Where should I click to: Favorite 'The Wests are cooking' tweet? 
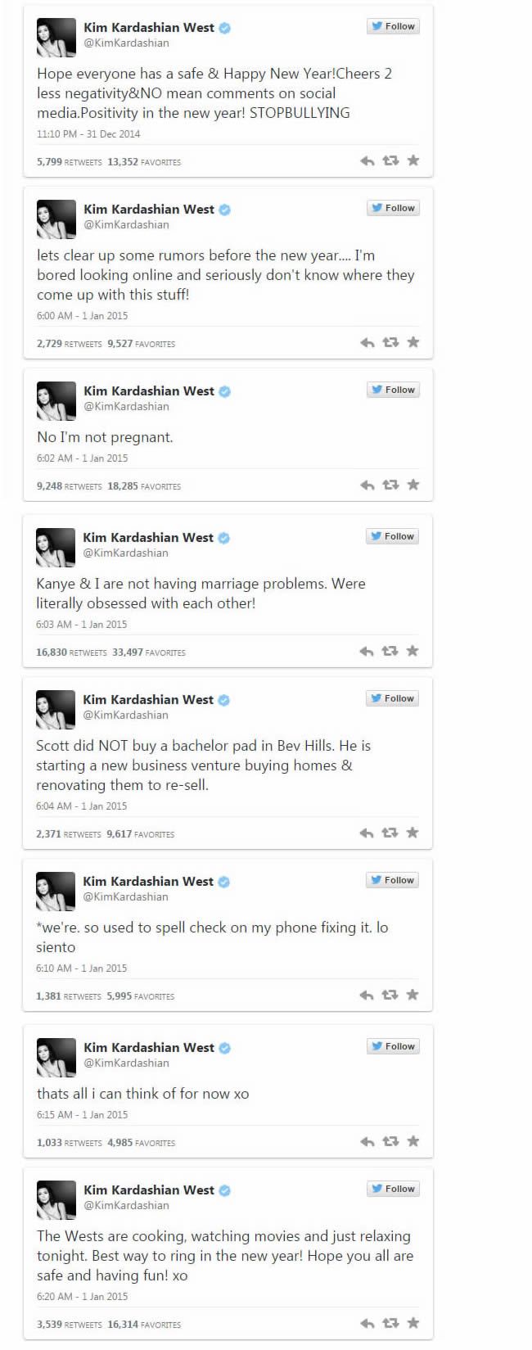point(413,1323)
